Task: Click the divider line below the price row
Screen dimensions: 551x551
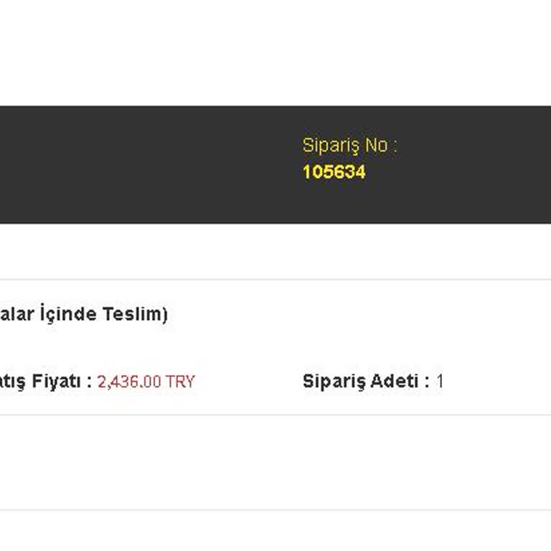Action: tap(275, 415)
